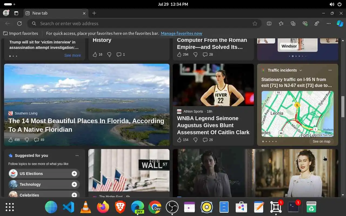Open Browser essentials heart icon
346x216 pixels.
pos(305,23)
